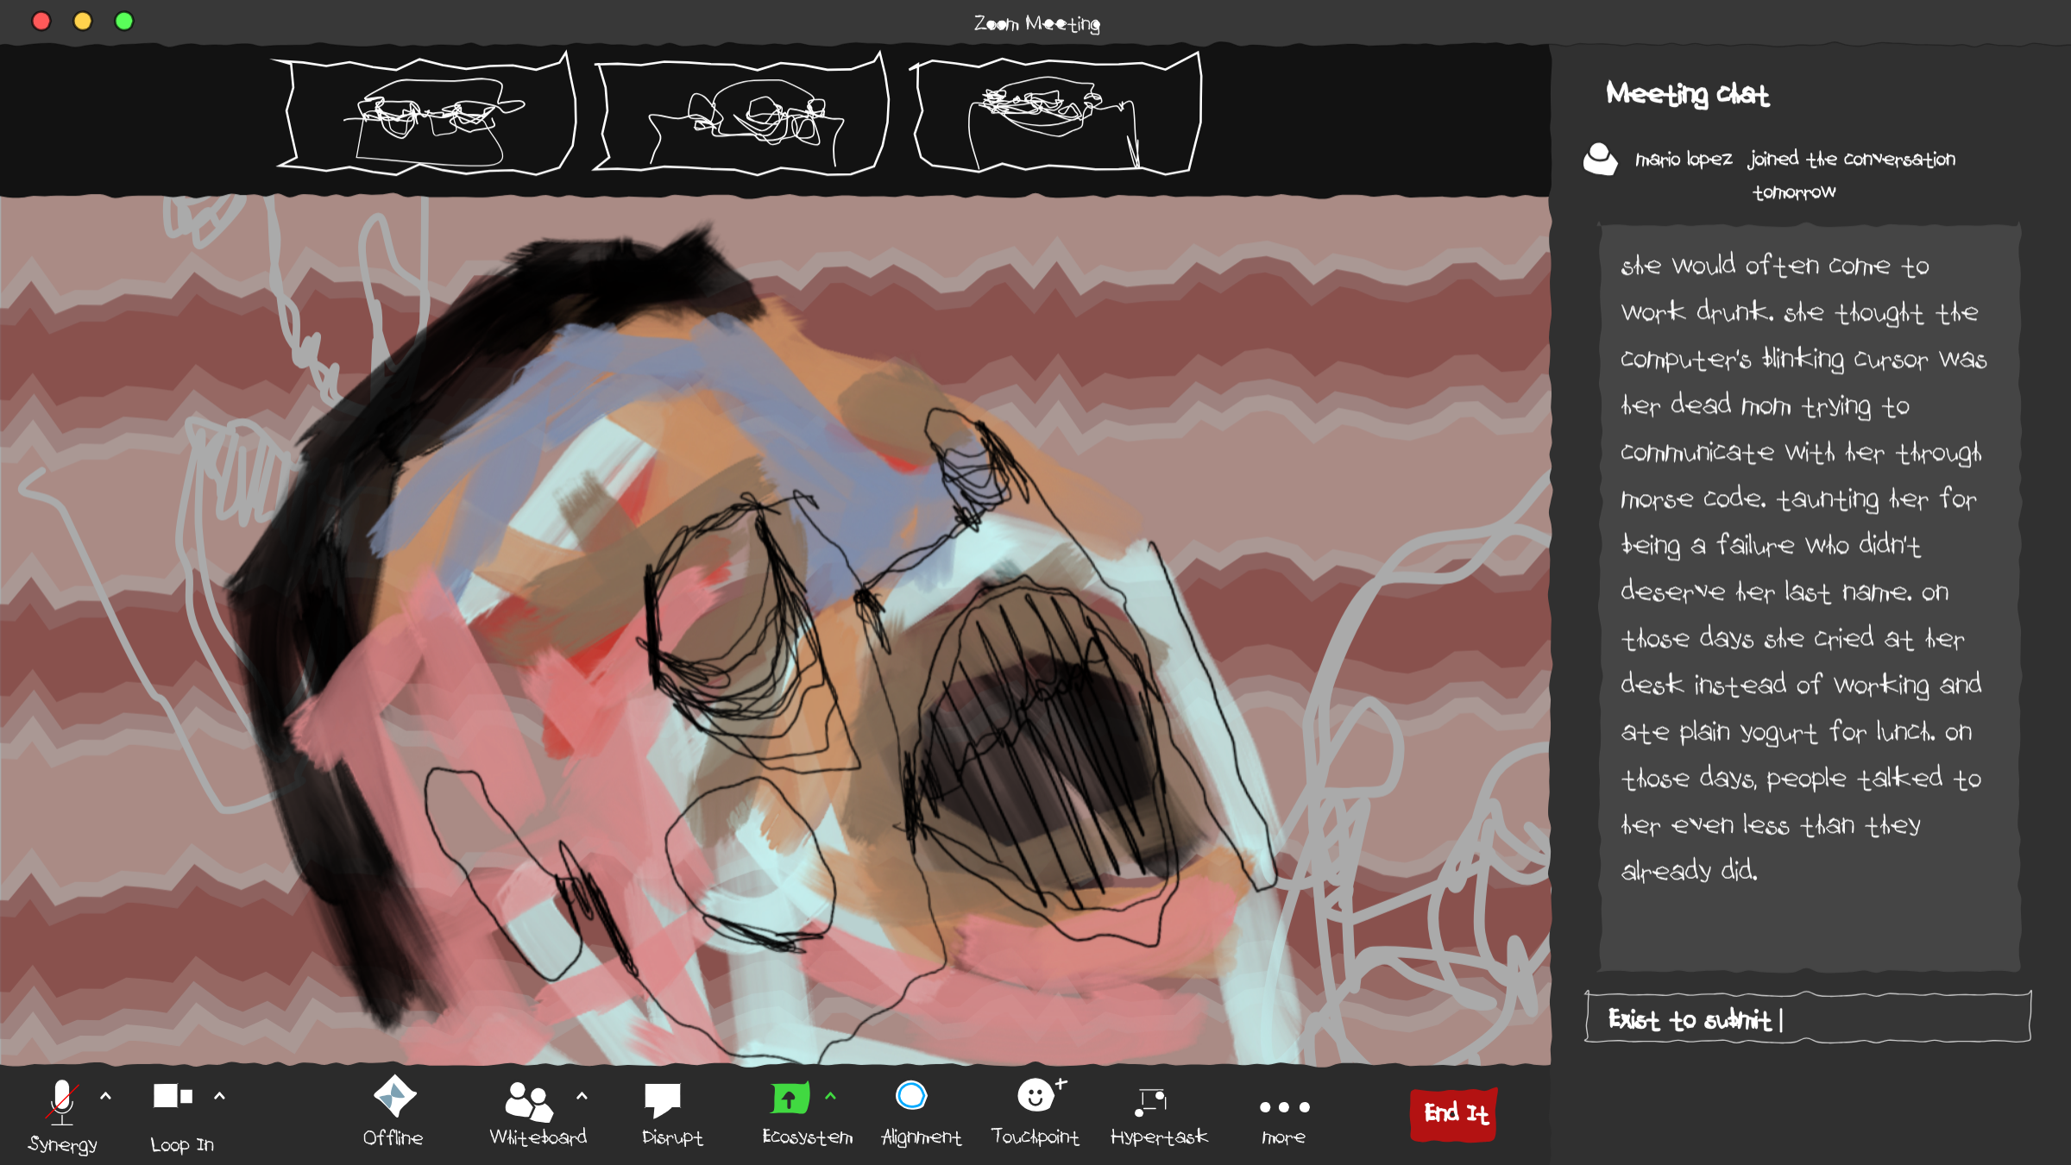Screen dimensions: 2071x1165
Task: Click the Exist to submit input field
Action: pos(1808,1019)
